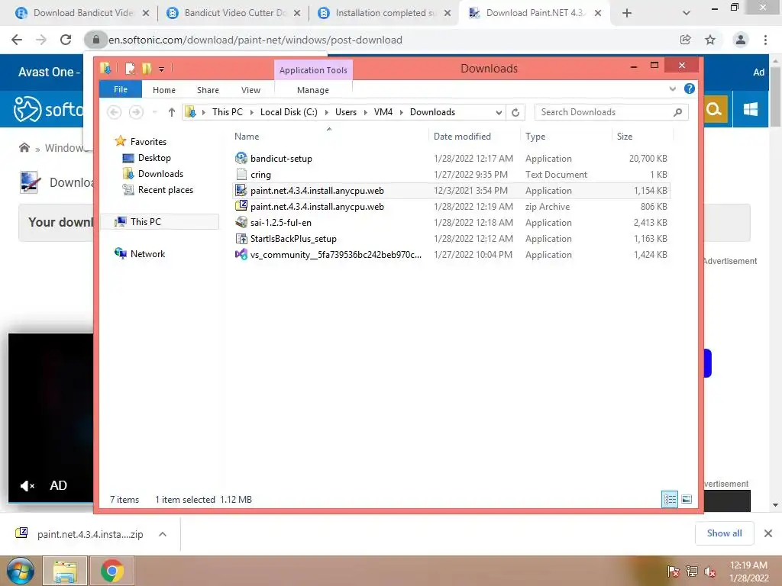Image resolution: width=782 pixels, height=586 pixels.
Task: Close the Chrome downloads bar
Action: click(768, 533)
